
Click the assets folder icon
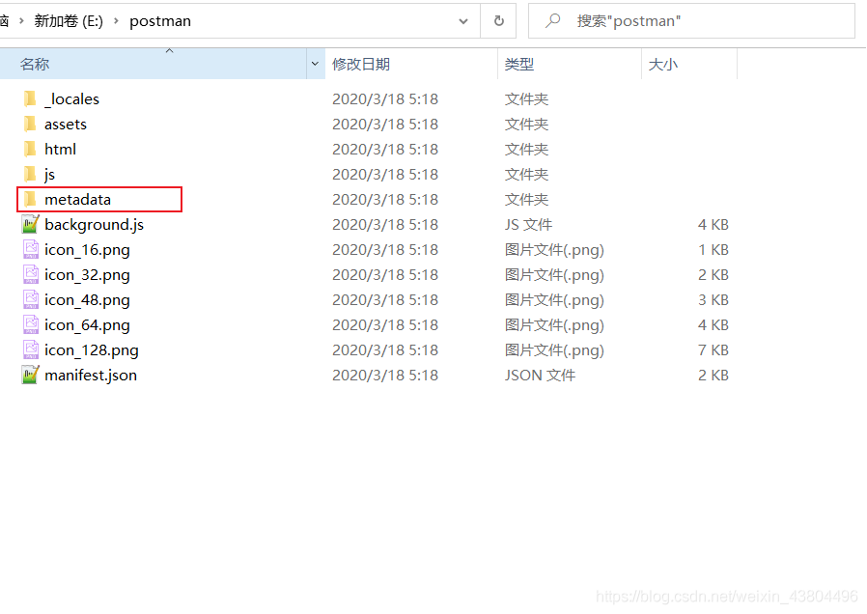30,124
